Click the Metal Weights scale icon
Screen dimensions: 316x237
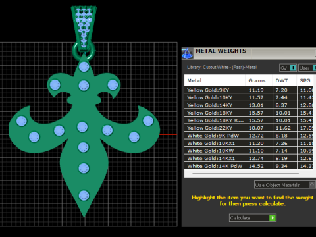pyautogui.click(x=187, y=53)
